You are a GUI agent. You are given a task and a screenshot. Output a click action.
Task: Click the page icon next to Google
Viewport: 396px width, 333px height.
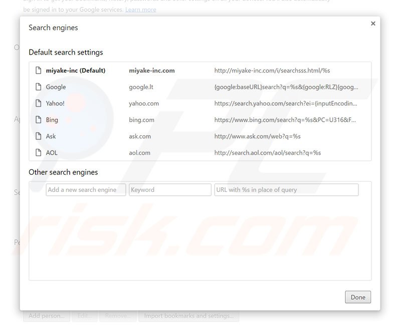coord(39,87)
